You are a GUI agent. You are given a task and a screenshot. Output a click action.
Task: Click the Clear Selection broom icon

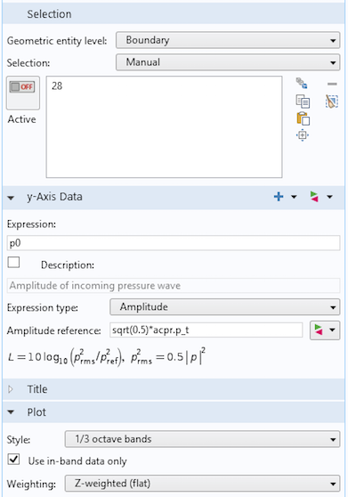coord(331,102)
